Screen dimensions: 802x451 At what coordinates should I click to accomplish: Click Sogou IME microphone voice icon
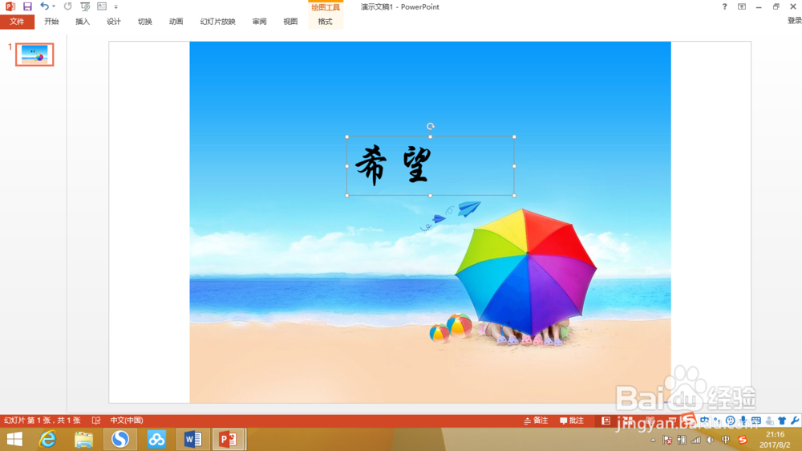pos(743,421)
